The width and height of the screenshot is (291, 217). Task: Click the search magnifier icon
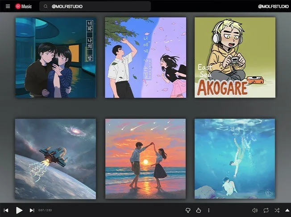(46, 7)
